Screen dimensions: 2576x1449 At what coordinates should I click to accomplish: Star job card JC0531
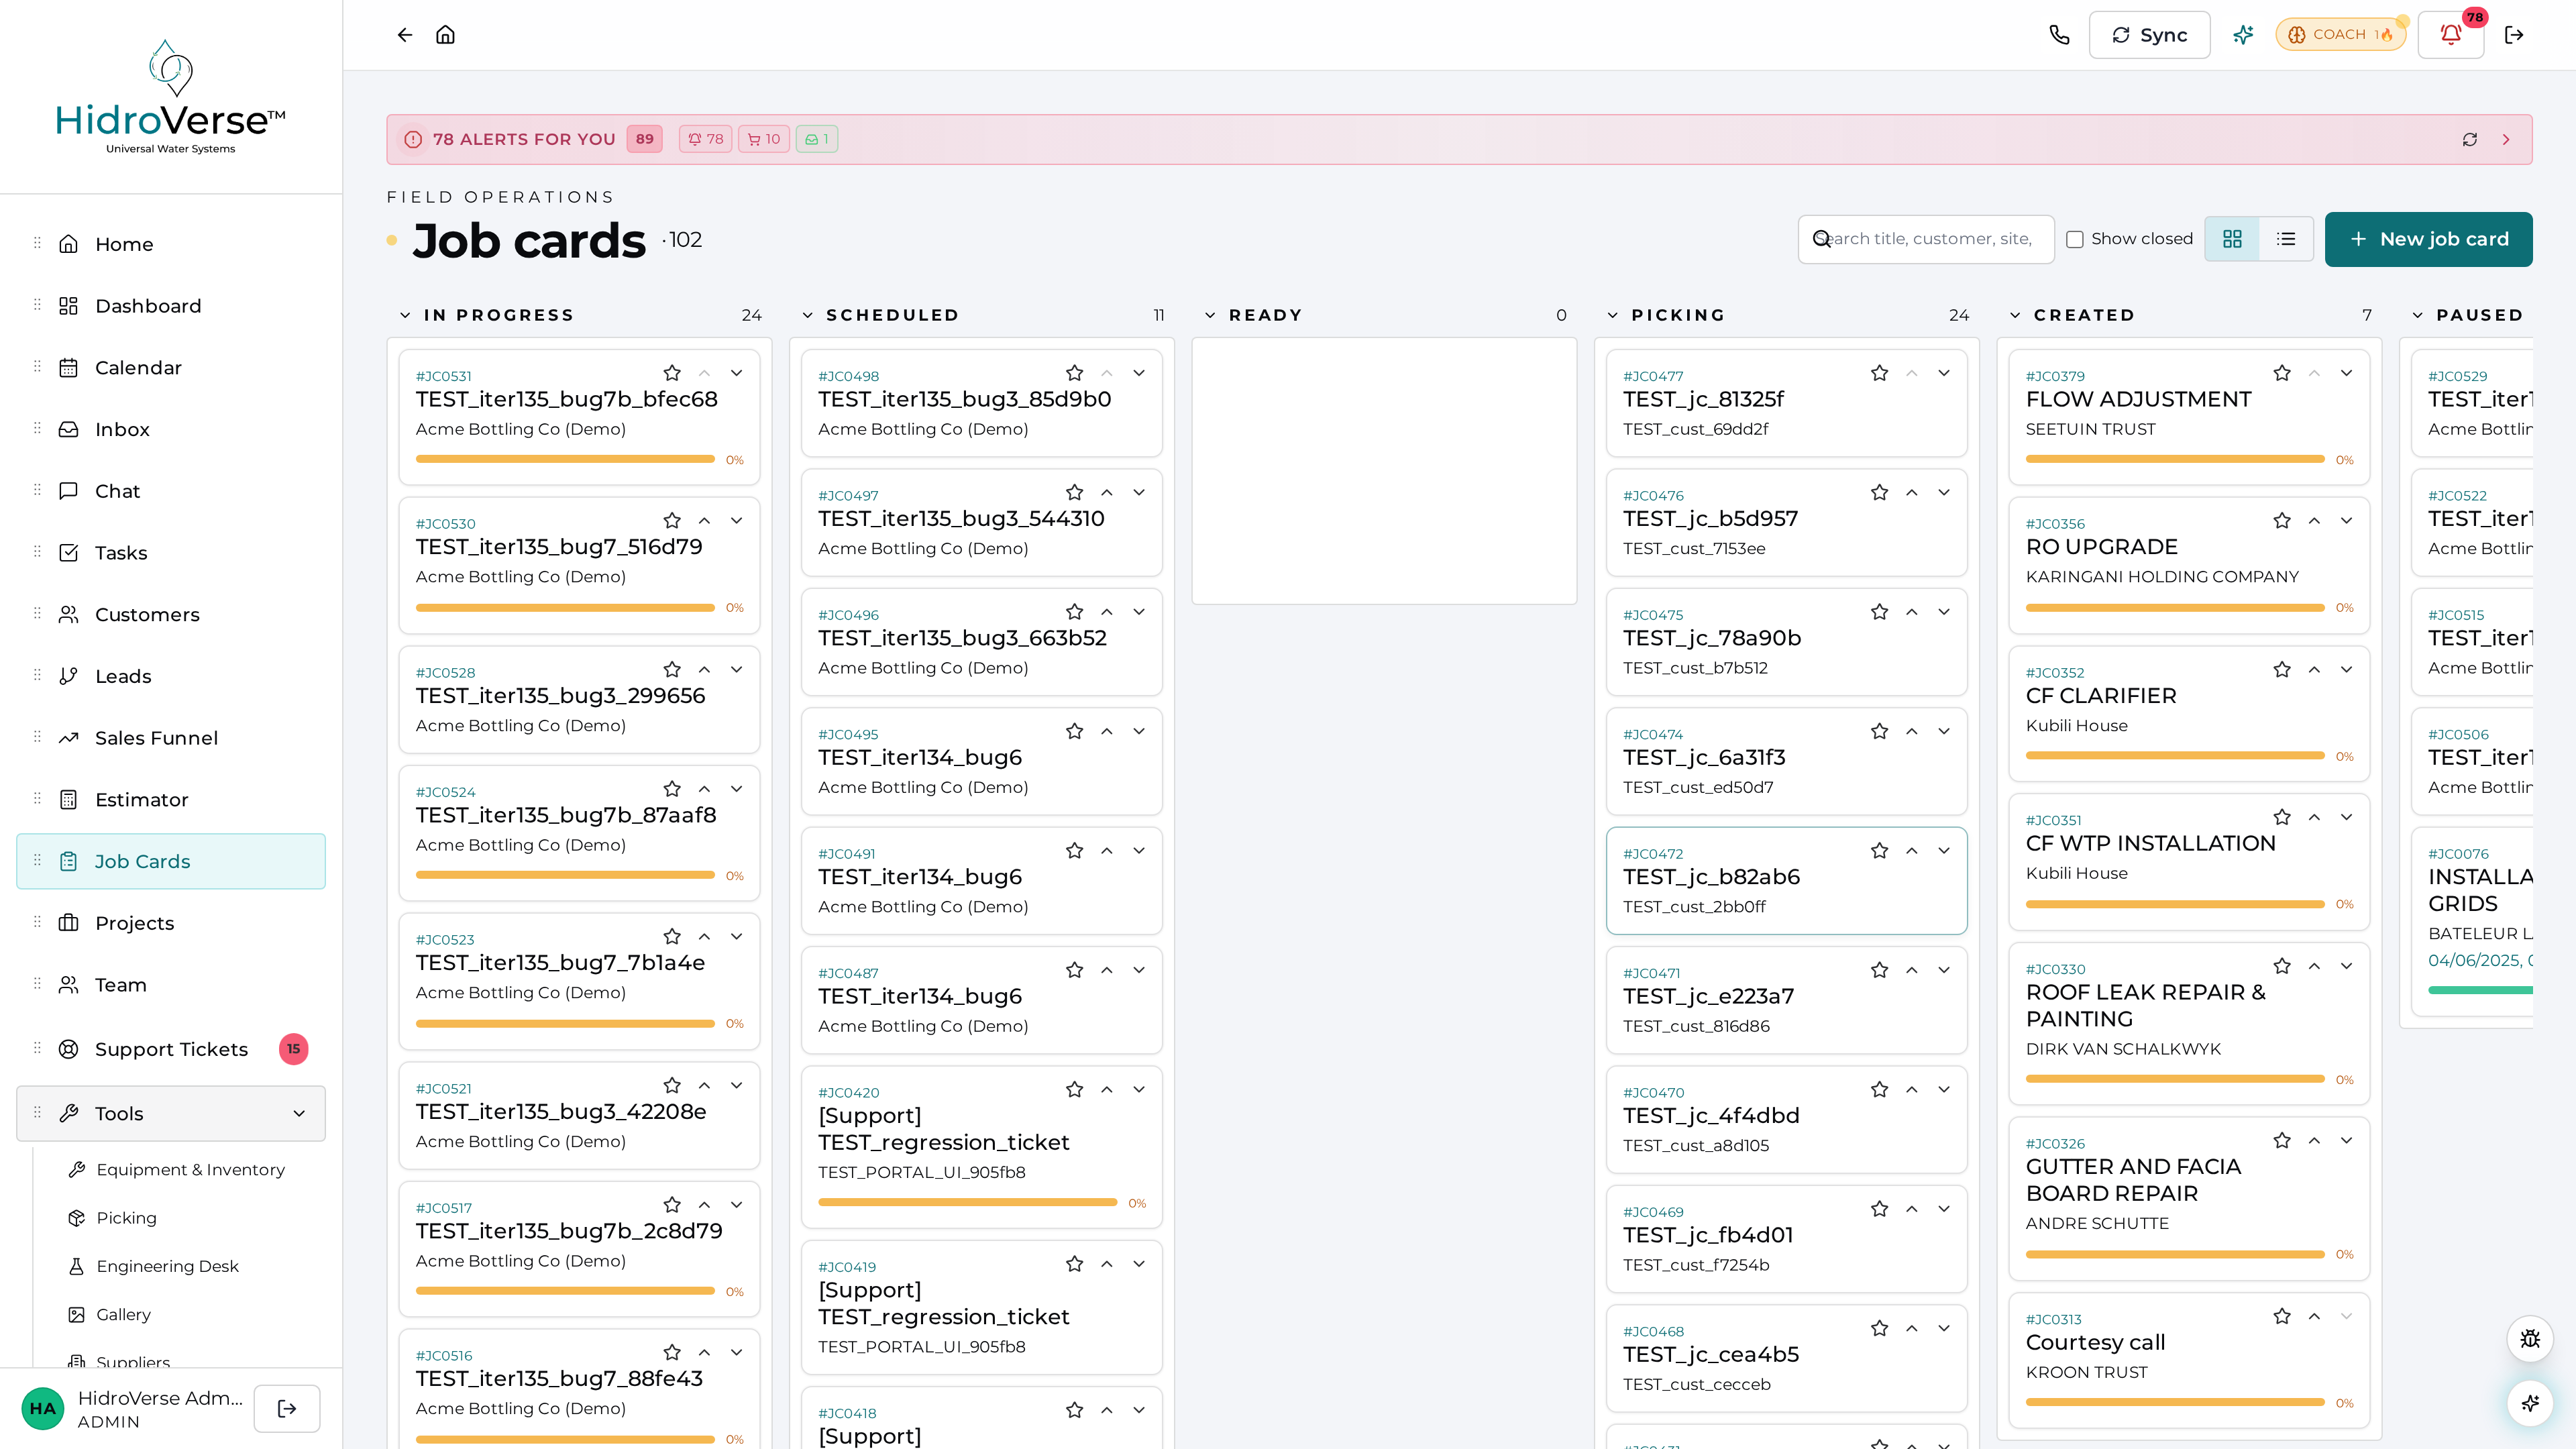pos(672,373)
